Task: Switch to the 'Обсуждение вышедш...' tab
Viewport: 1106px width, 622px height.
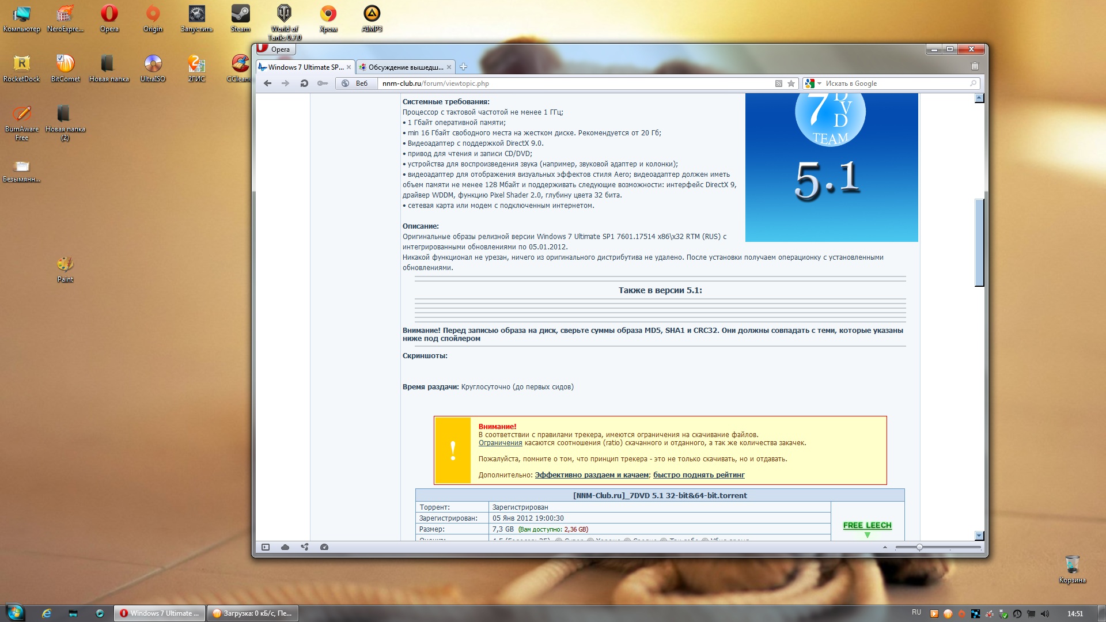Action: [x=406, y=67]
